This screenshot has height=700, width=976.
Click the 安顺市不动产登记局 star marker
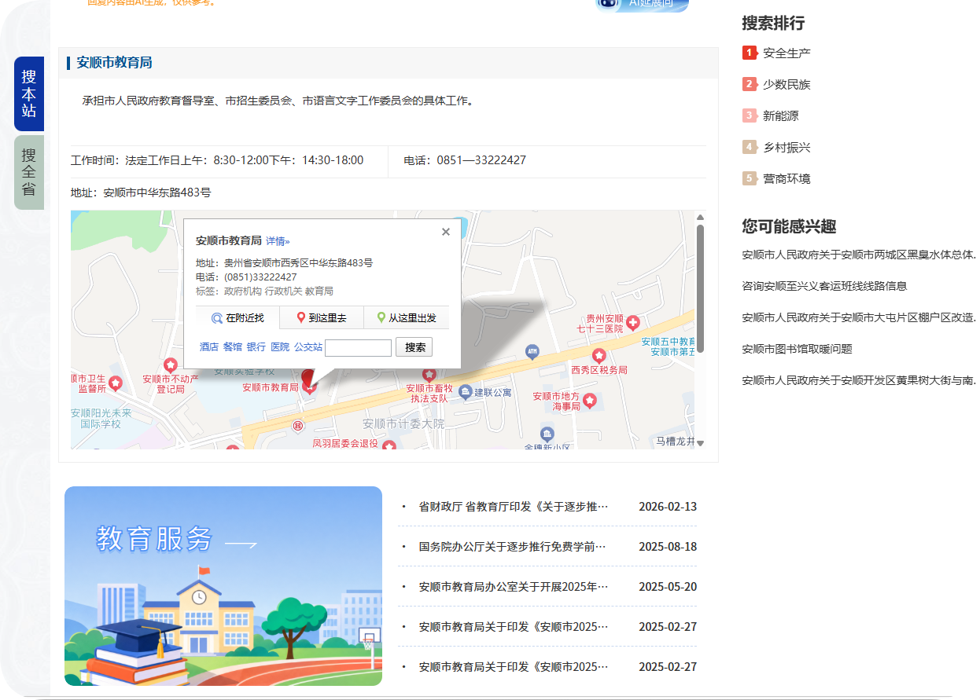170,365
